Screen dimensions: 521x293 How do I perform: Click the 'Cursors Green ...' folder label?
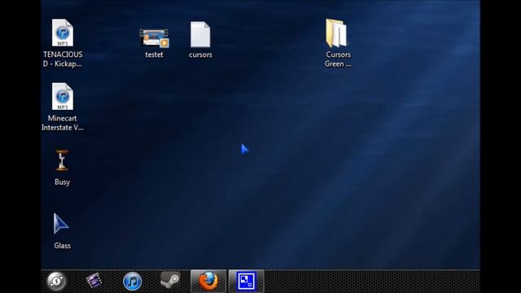tap(338, 59)
